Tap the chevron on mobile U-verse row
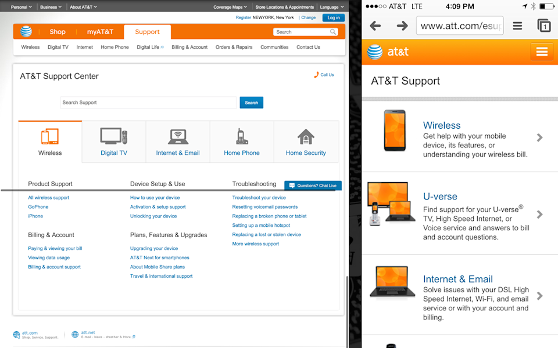Screen dimensions: 558x348 click(539, 215)
